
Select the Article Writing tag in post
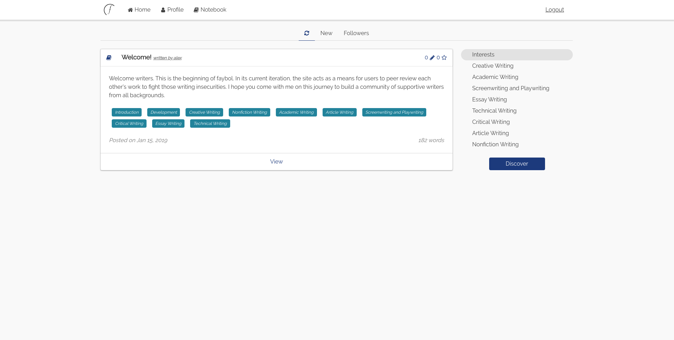click(x=339, y=112)
